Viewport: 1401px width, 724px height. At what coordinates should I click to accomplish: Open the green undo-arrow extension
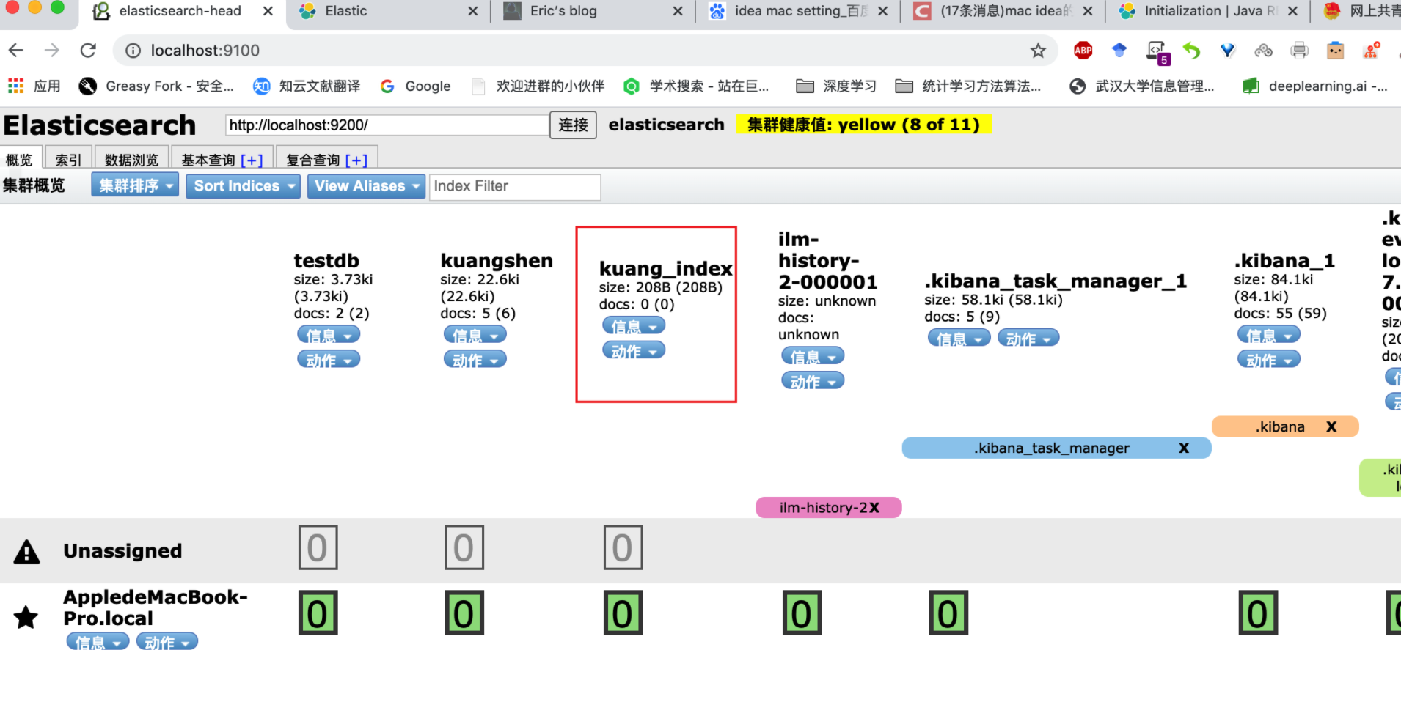pos(1191,51)
